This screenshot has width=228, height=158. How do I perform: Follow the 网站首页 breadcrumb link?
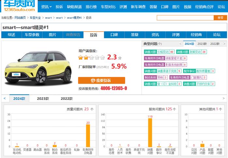pyautogui.click(x=20, y=18)
